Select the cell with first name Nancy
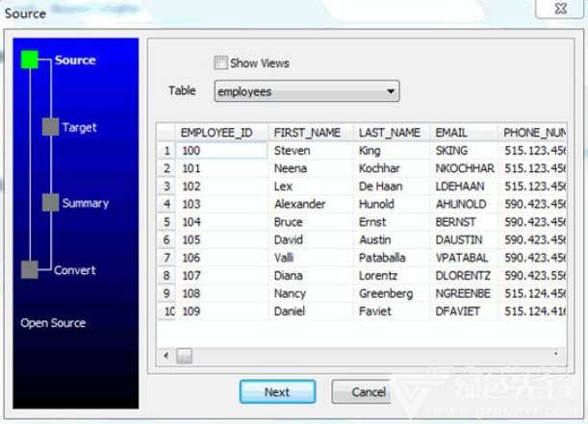Viewport: 588px width, 424px height. [x=311, y=293]
